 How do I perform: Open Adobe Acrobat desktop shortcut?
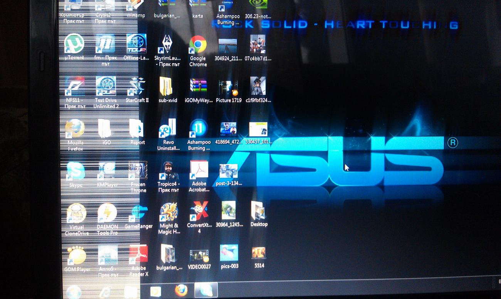pyautogui.click(x=199, y=171)
